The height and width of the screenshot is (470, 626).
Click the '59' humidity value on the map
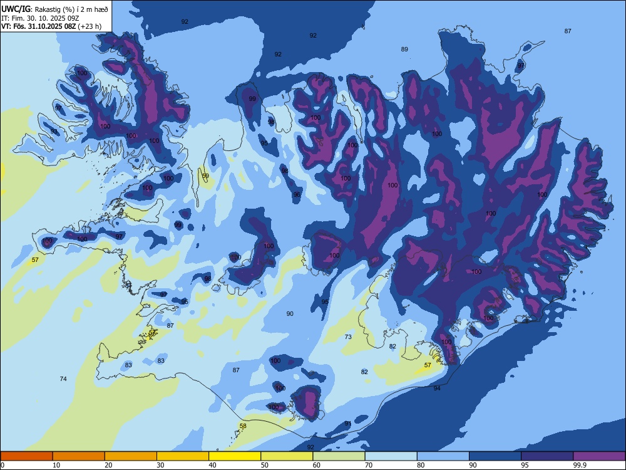coord(205,176)
